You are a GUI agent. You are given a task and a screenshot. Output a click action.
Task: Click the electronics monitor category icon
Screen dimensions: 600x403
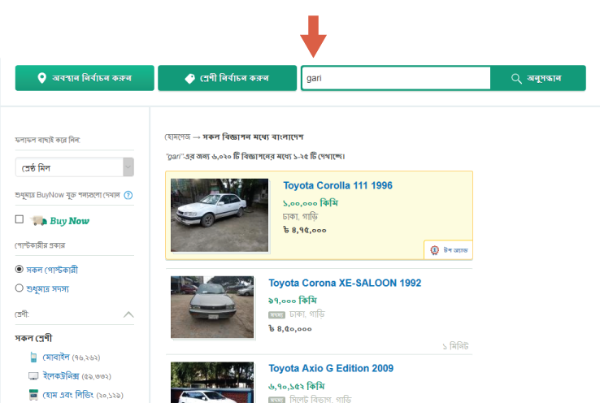[33, 376]
